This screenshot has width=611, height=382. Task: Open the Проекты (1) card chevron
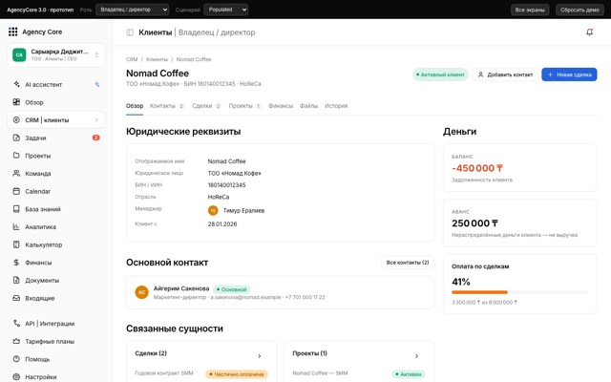coord(416,356)
